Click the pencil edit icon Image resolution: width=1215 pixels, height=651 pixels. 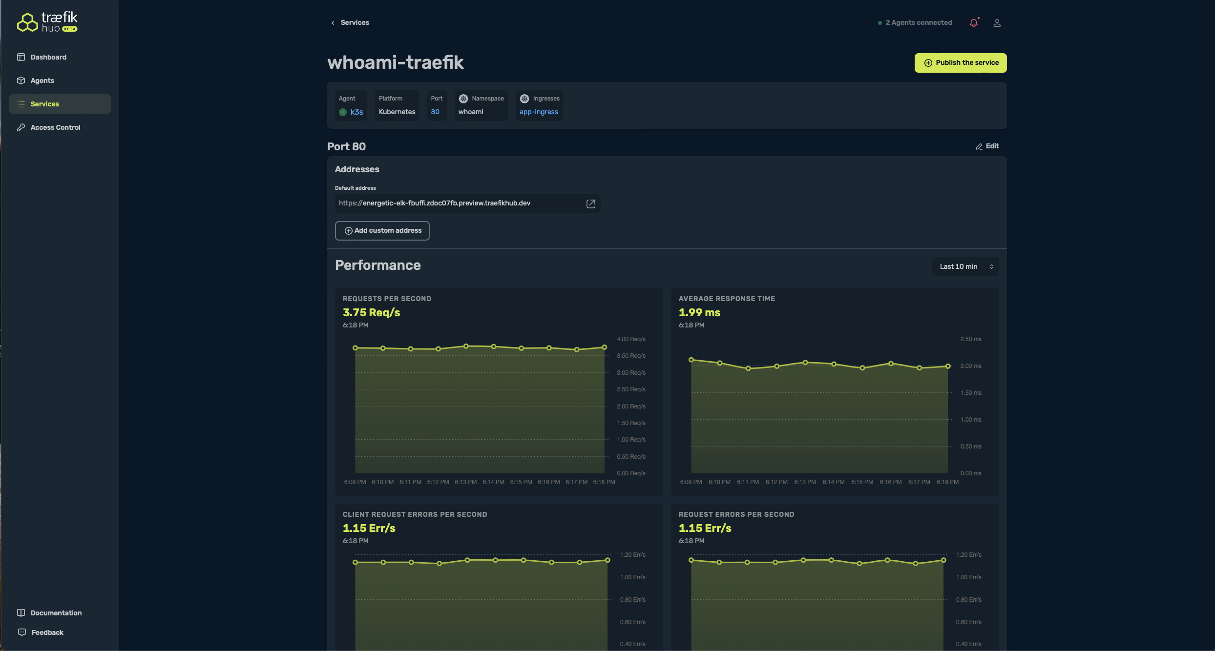pyautogui.click(x=979, y=146)
